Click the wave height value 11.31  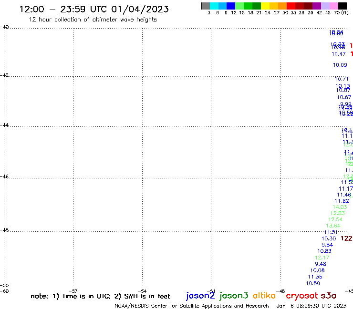pos(331,232)
